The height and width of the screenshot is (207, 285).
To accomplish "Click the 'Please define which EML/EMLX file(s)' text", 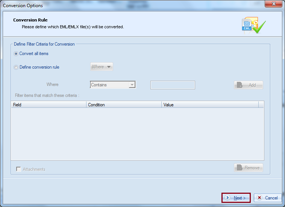I will 73,27.
